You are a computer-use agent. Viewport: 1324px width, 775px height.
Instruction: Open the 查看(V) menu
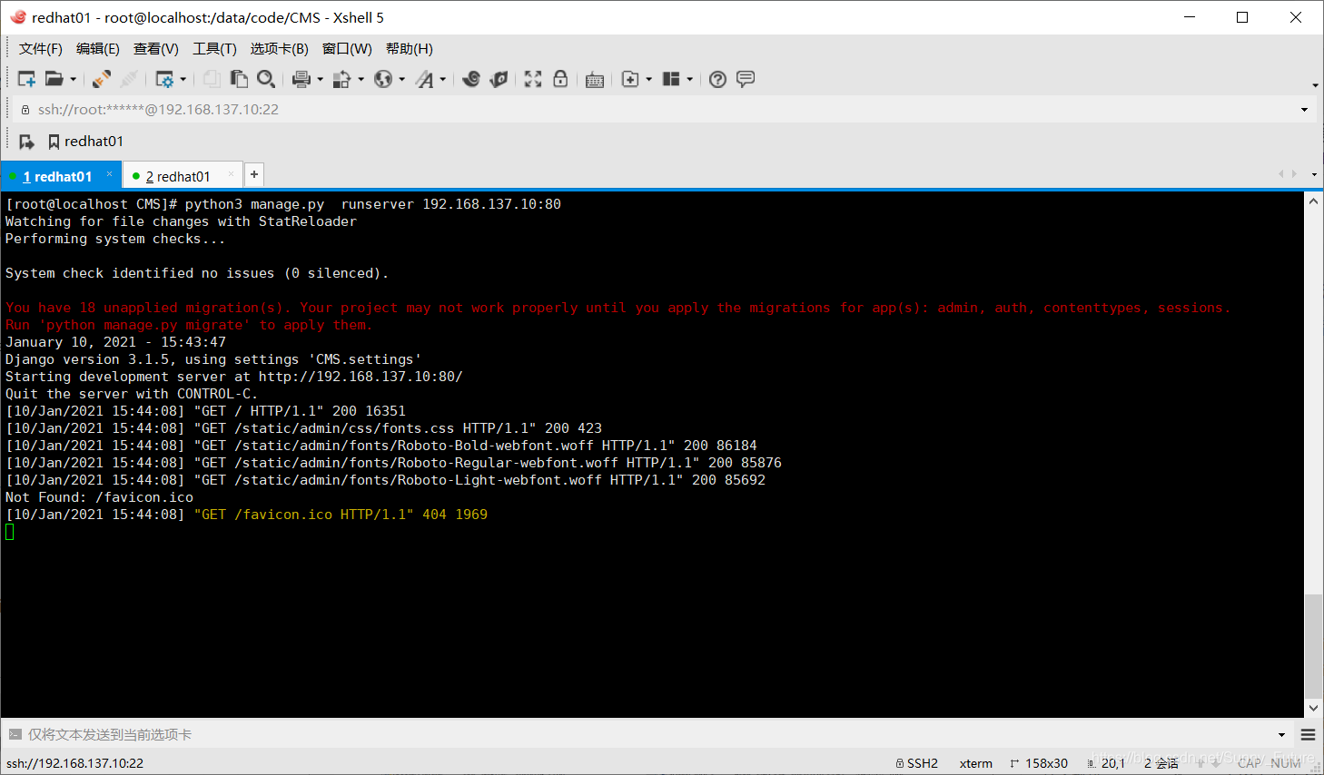(x=156, y=49)
